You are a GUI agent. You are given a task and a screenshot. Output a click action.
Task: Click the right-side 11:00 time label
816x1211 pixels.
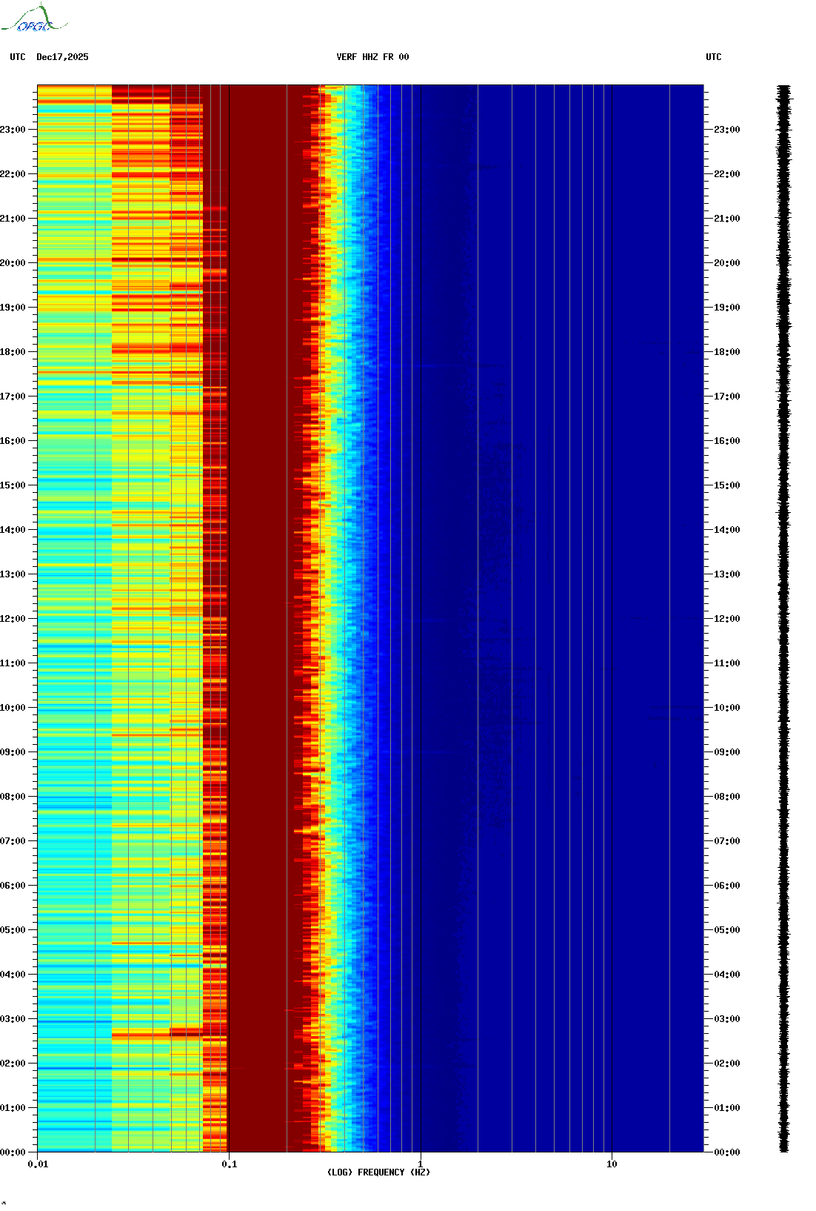tap(727, 663)
